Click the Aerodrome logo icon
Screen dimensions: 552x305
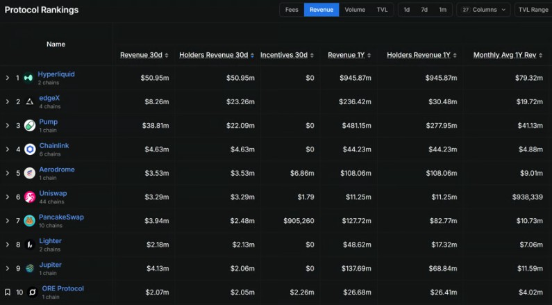point(30,173)
